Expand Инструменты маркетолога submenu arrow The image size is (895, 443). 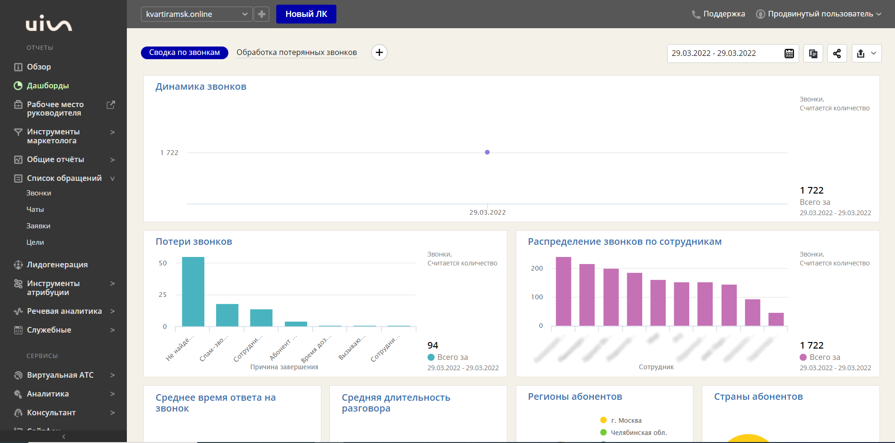[x=112, y=132]
